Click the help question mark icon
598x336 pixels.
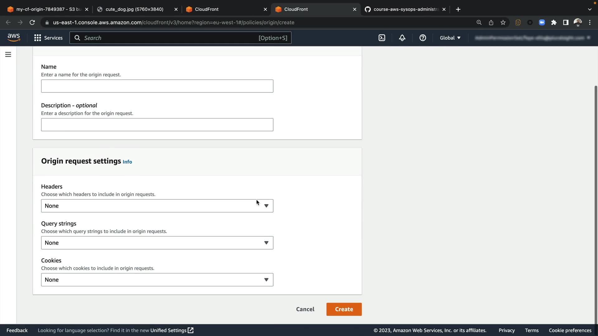[423, 38]
